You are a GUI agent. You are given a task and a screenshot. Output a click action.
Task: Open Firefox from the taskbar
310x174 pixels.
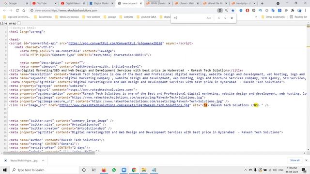coord(104,170)
